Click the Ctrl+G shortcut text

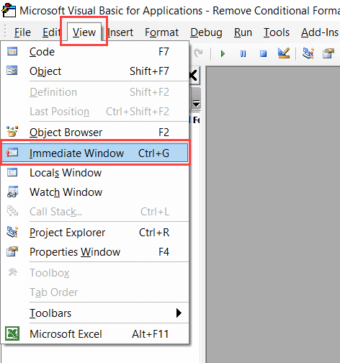pyautogui.click(x=153, y=153)
